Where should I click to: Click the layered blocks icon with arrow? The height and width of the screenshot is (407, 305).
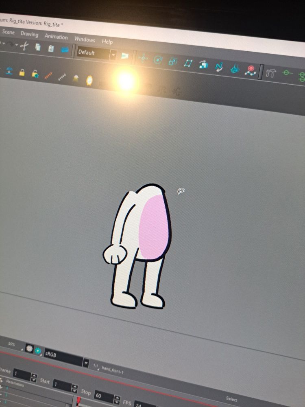[204, 65]
